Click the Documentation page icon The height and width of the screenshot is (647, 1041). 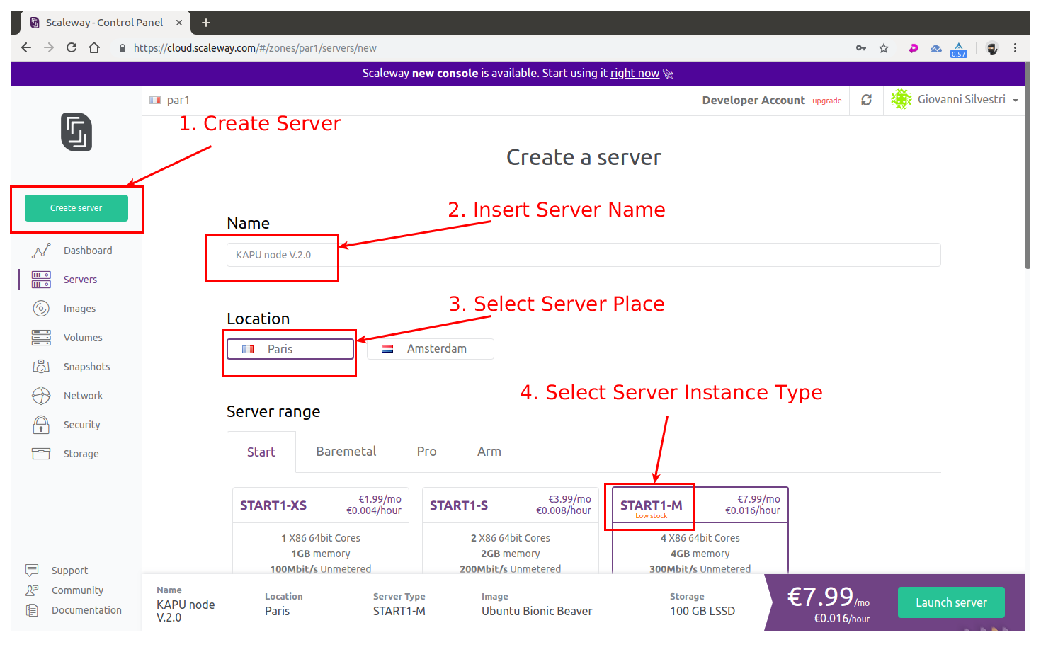pos(32,610)
